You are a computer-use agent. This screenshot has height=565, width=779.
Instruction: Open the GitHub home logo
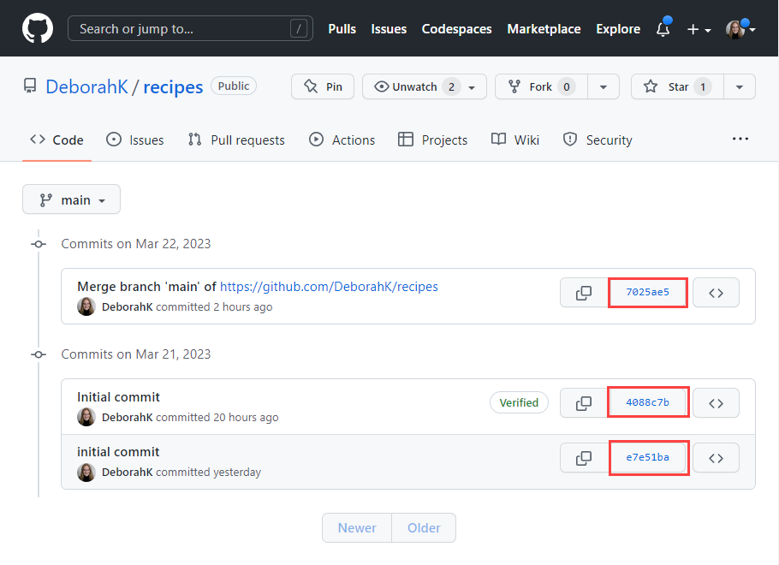pos(38,28)
